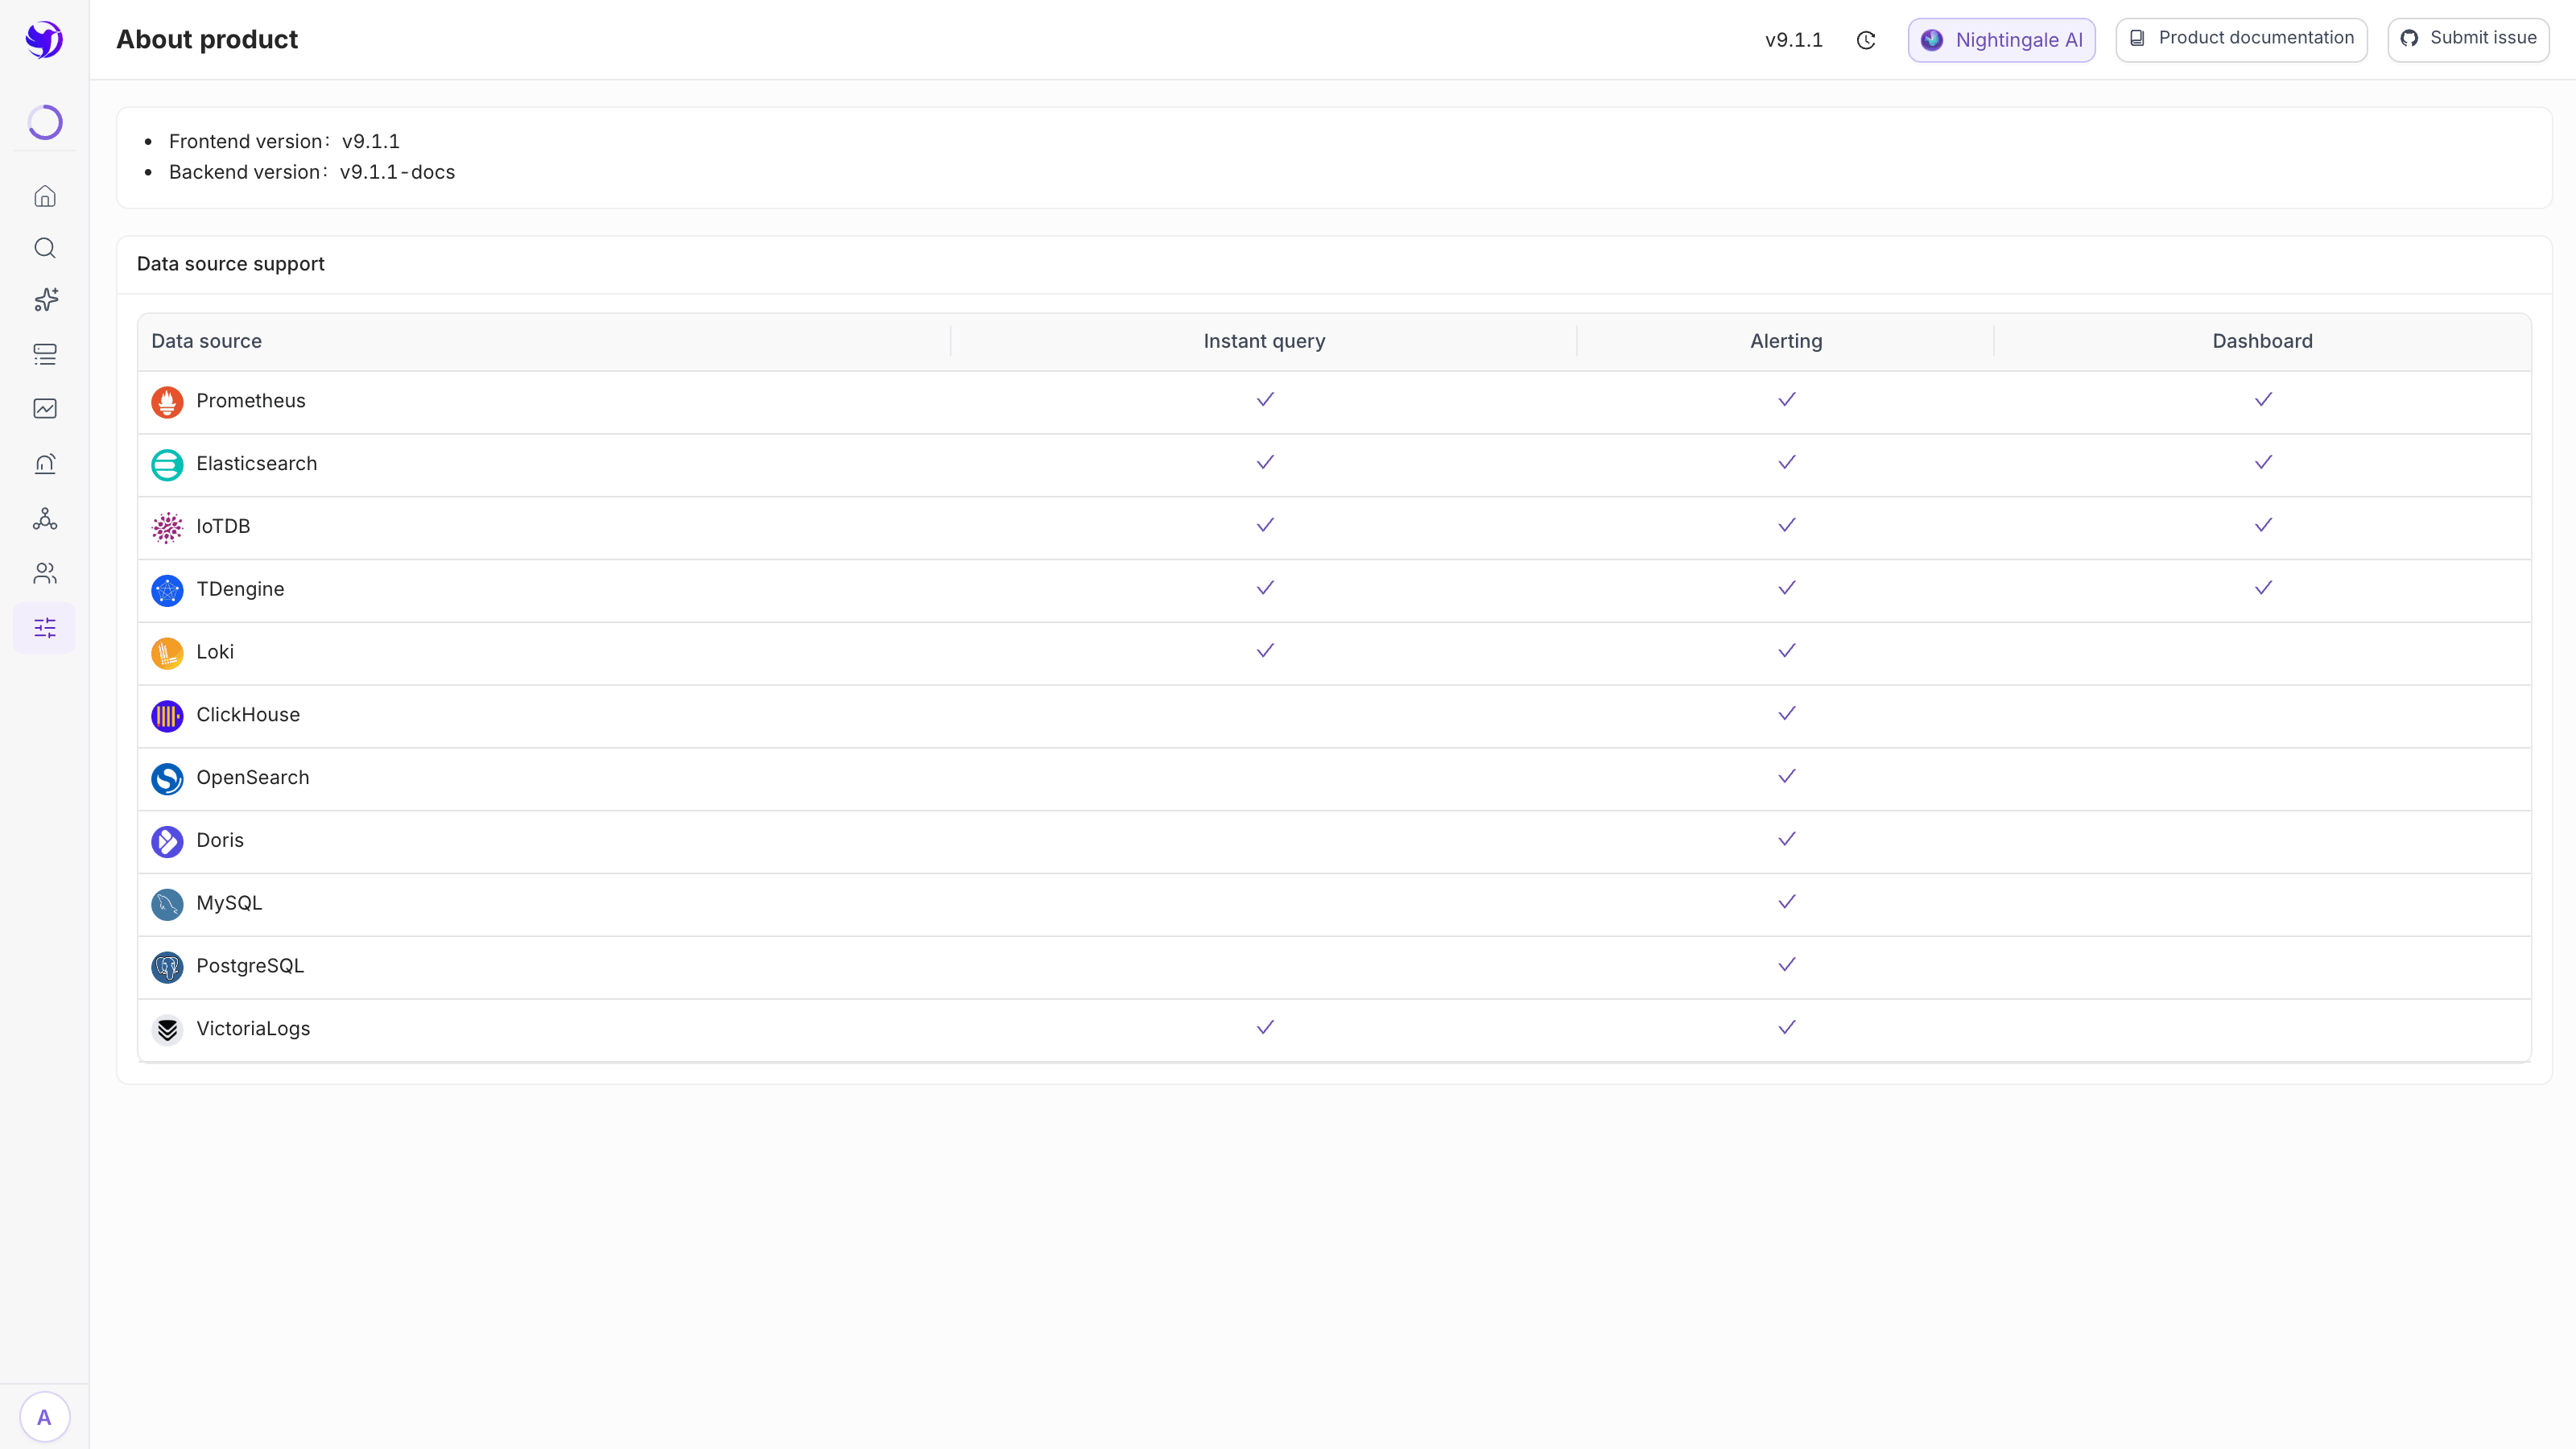2576x1449 pixels.
Task: Select the settings sliders icon in sidebar
Action: [x=44, y=628]
